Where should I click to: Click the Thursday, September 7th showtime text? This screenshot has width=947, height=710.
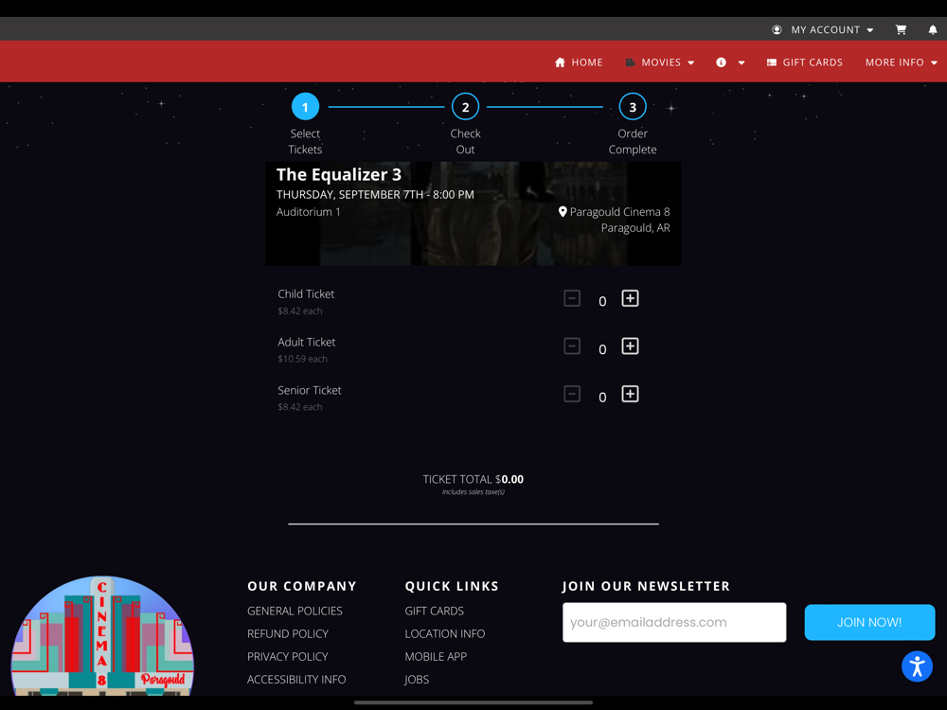[x=375, y=194]
